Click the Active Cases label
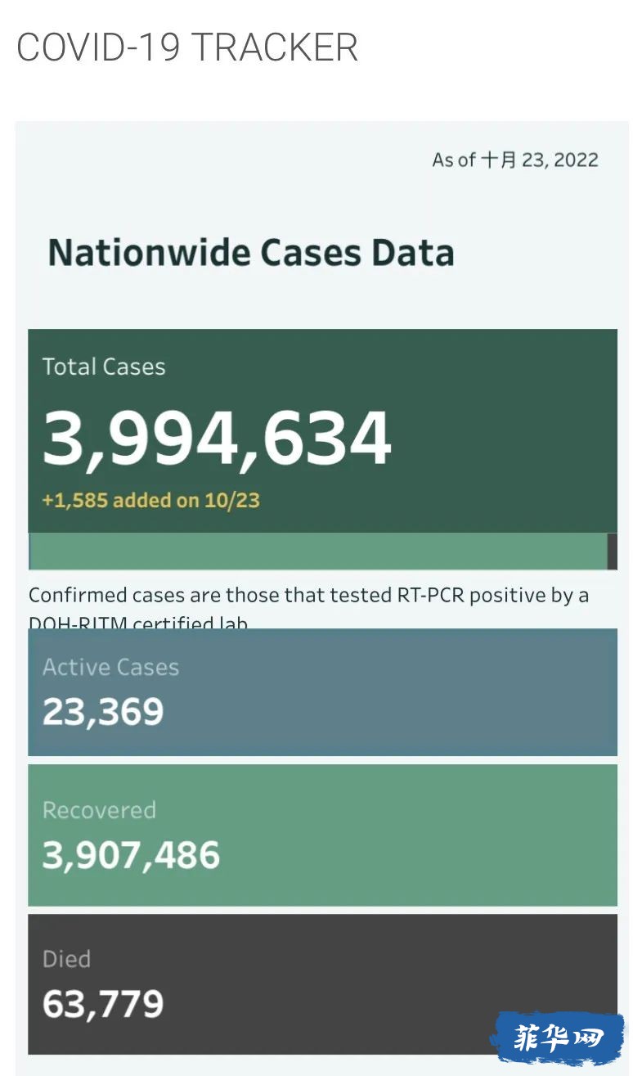The image size is (633, 1076). (110, 667)
